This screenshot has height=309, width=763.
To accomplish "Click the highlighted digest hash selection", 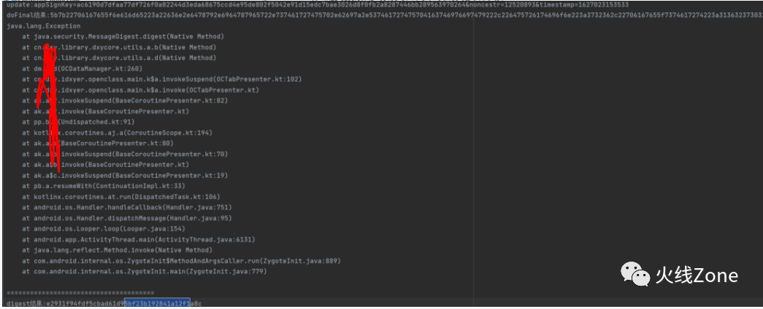I will pyautogui.click(x=157, y=304).
